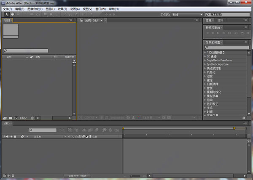Click the timeline zoom slider
The width and height of the screenshot is (253, 180).
[x=135, y=176]
